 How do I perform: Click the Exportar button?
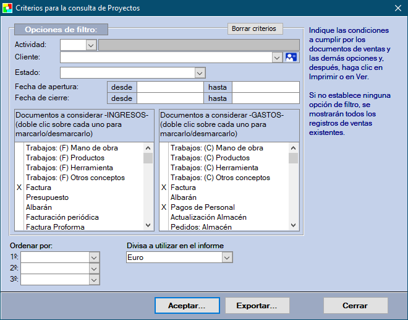[x=256, y=306]
